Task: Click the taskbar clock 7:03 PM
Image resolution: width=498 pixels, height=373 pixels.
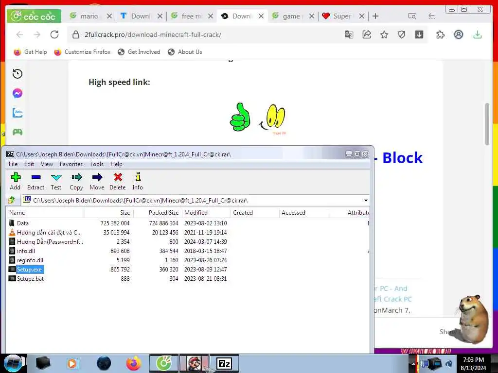Action: (473, 360)
